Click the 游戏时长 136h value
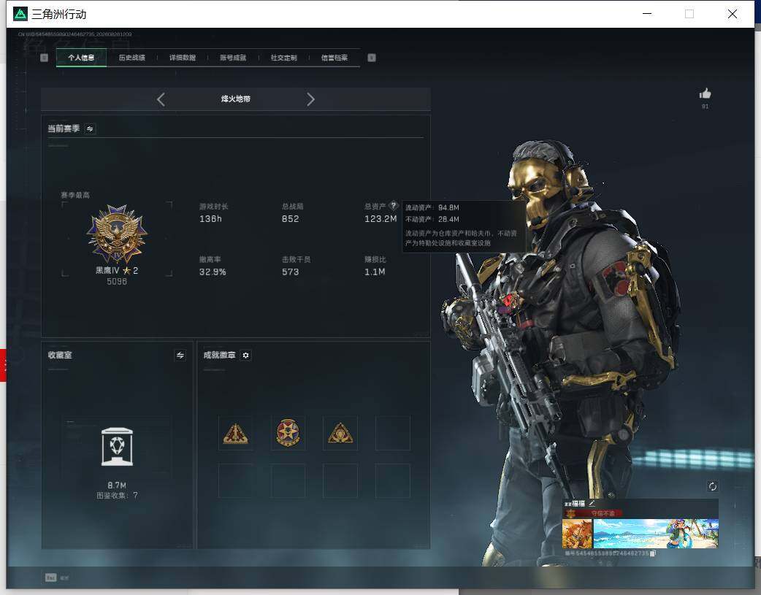The width and height of the screenshot is (761, 595). pyautogui.click(x=210, y=219)
